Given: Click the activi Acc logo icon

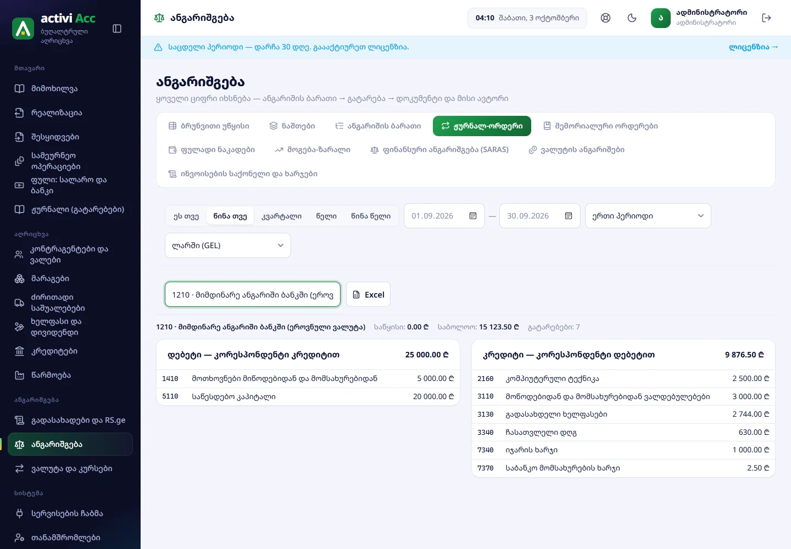Looking at the screenshot, I should tap(23, 29).
